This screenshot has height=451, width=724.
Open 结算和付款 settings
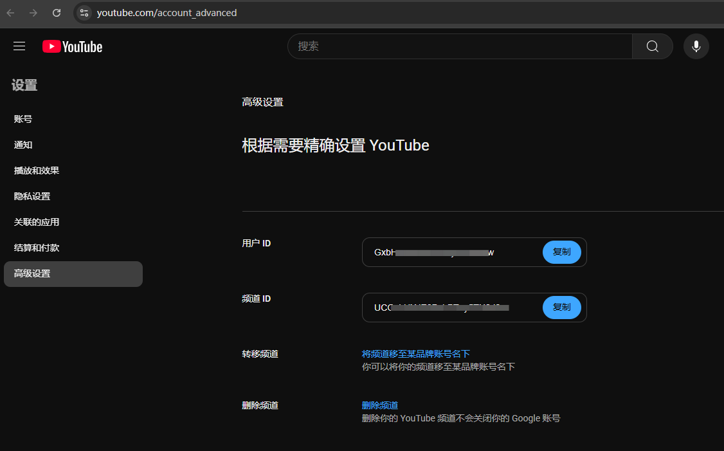(x=37, y=248)
